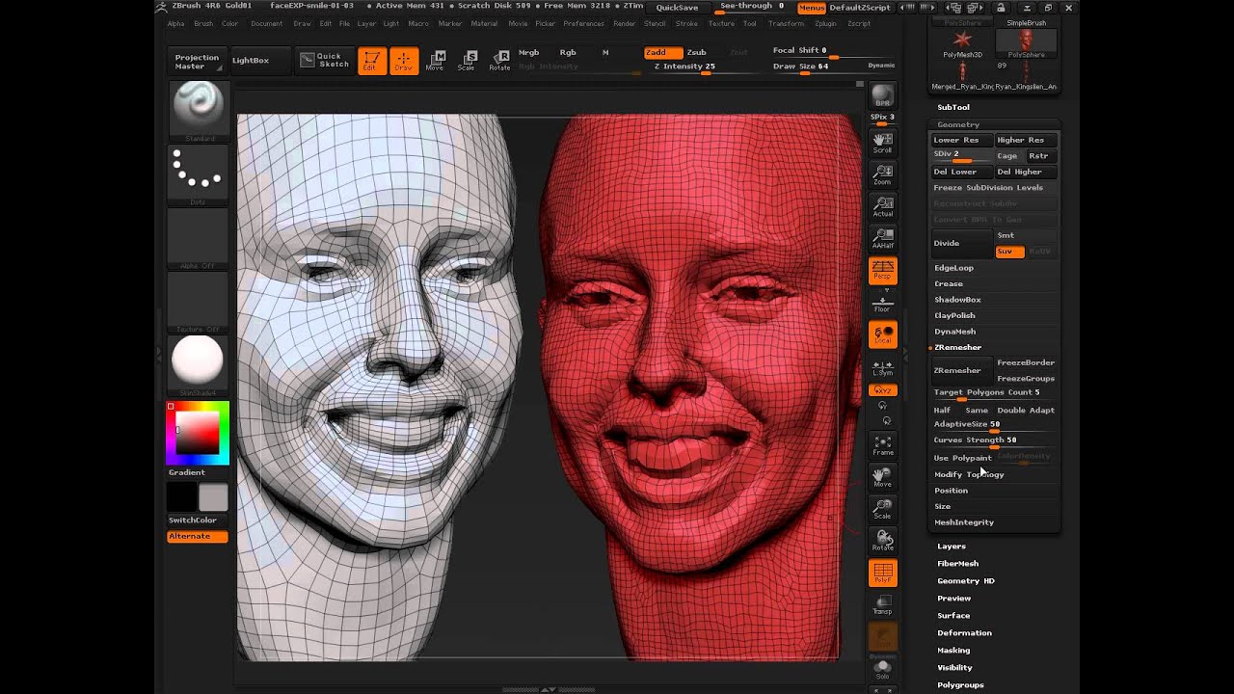Select the Move transform icon in top shelf
Screen dimensions: 1234x694
435,60
